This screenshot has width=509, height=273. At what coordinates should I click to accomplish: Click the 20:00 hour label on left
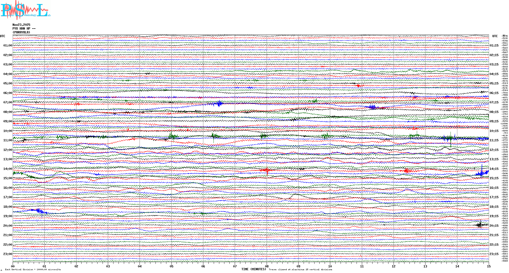point(8,226)
